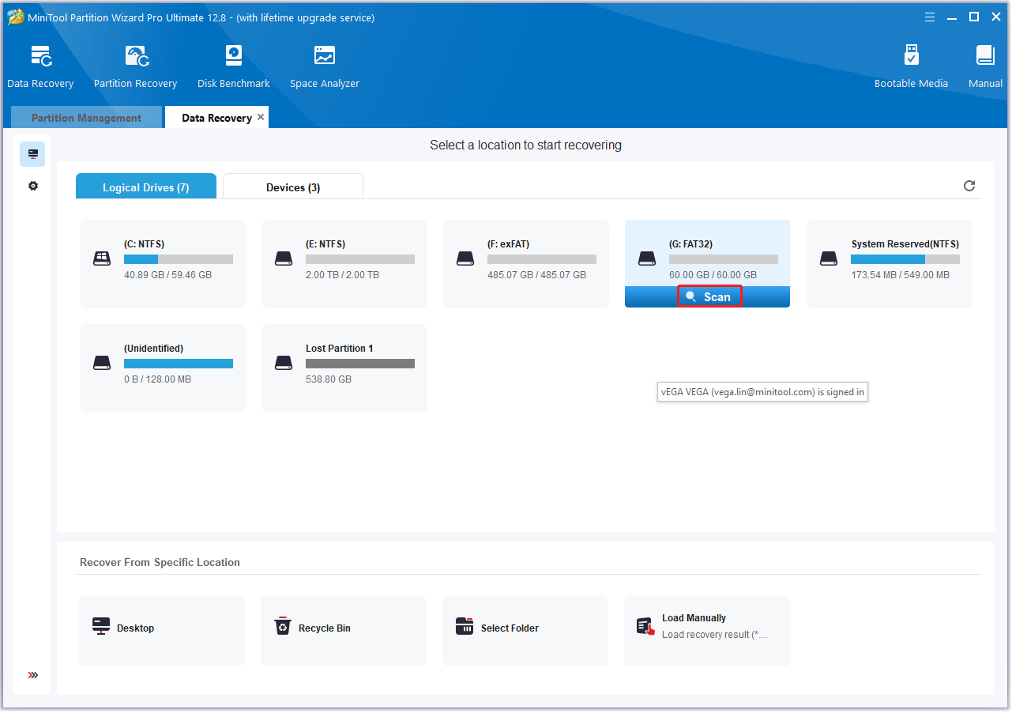Image resolution: width=1012 pixels, height=713 pixels.
Task: Click the C: drive Windows disk icon
Action: 102,258
